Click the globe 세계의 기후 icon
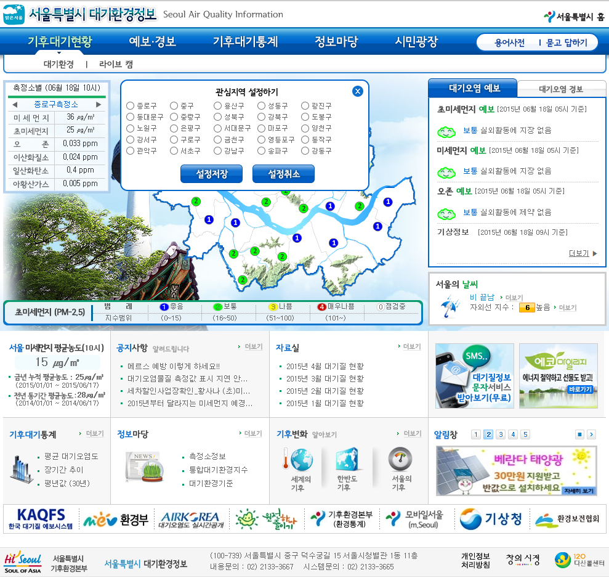Viewport: 609px width, 583px height. coord(301,461)
